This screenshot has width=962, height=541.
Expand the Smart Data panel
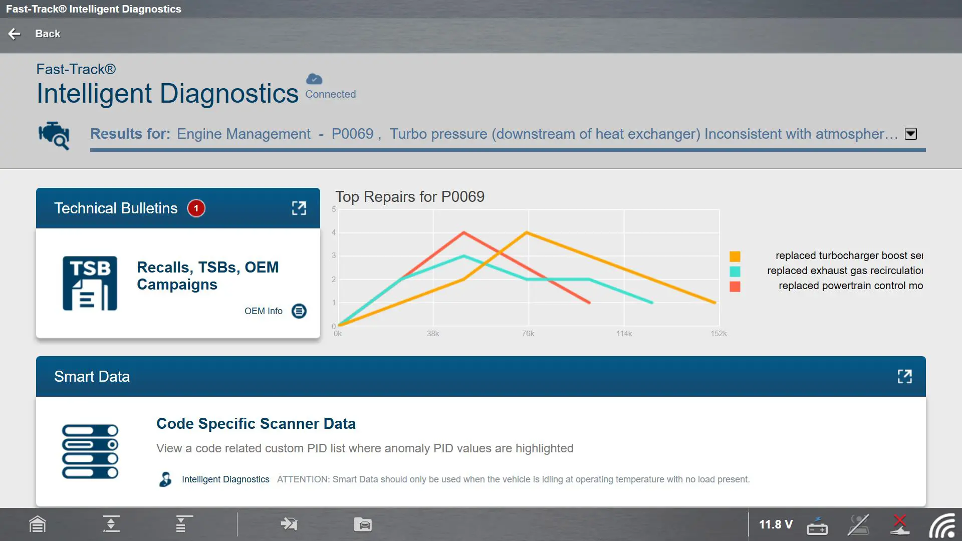point(904,377)
